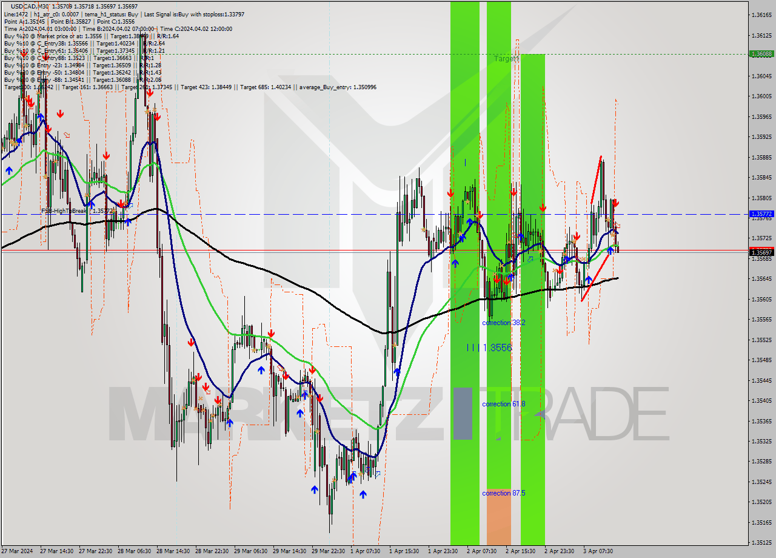Click the blue 1.35772 price tag
This screenshot has width=776, height=558.
[761, 214]
